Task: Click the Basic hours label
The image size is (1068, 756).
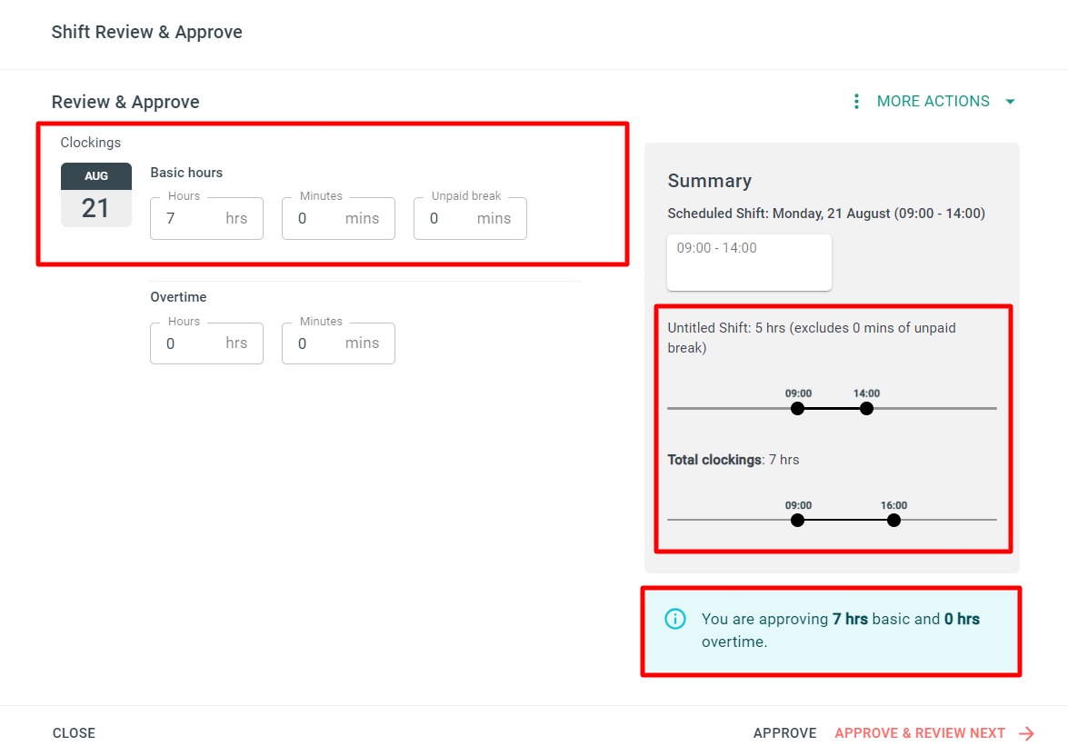Action: (186, 173)
